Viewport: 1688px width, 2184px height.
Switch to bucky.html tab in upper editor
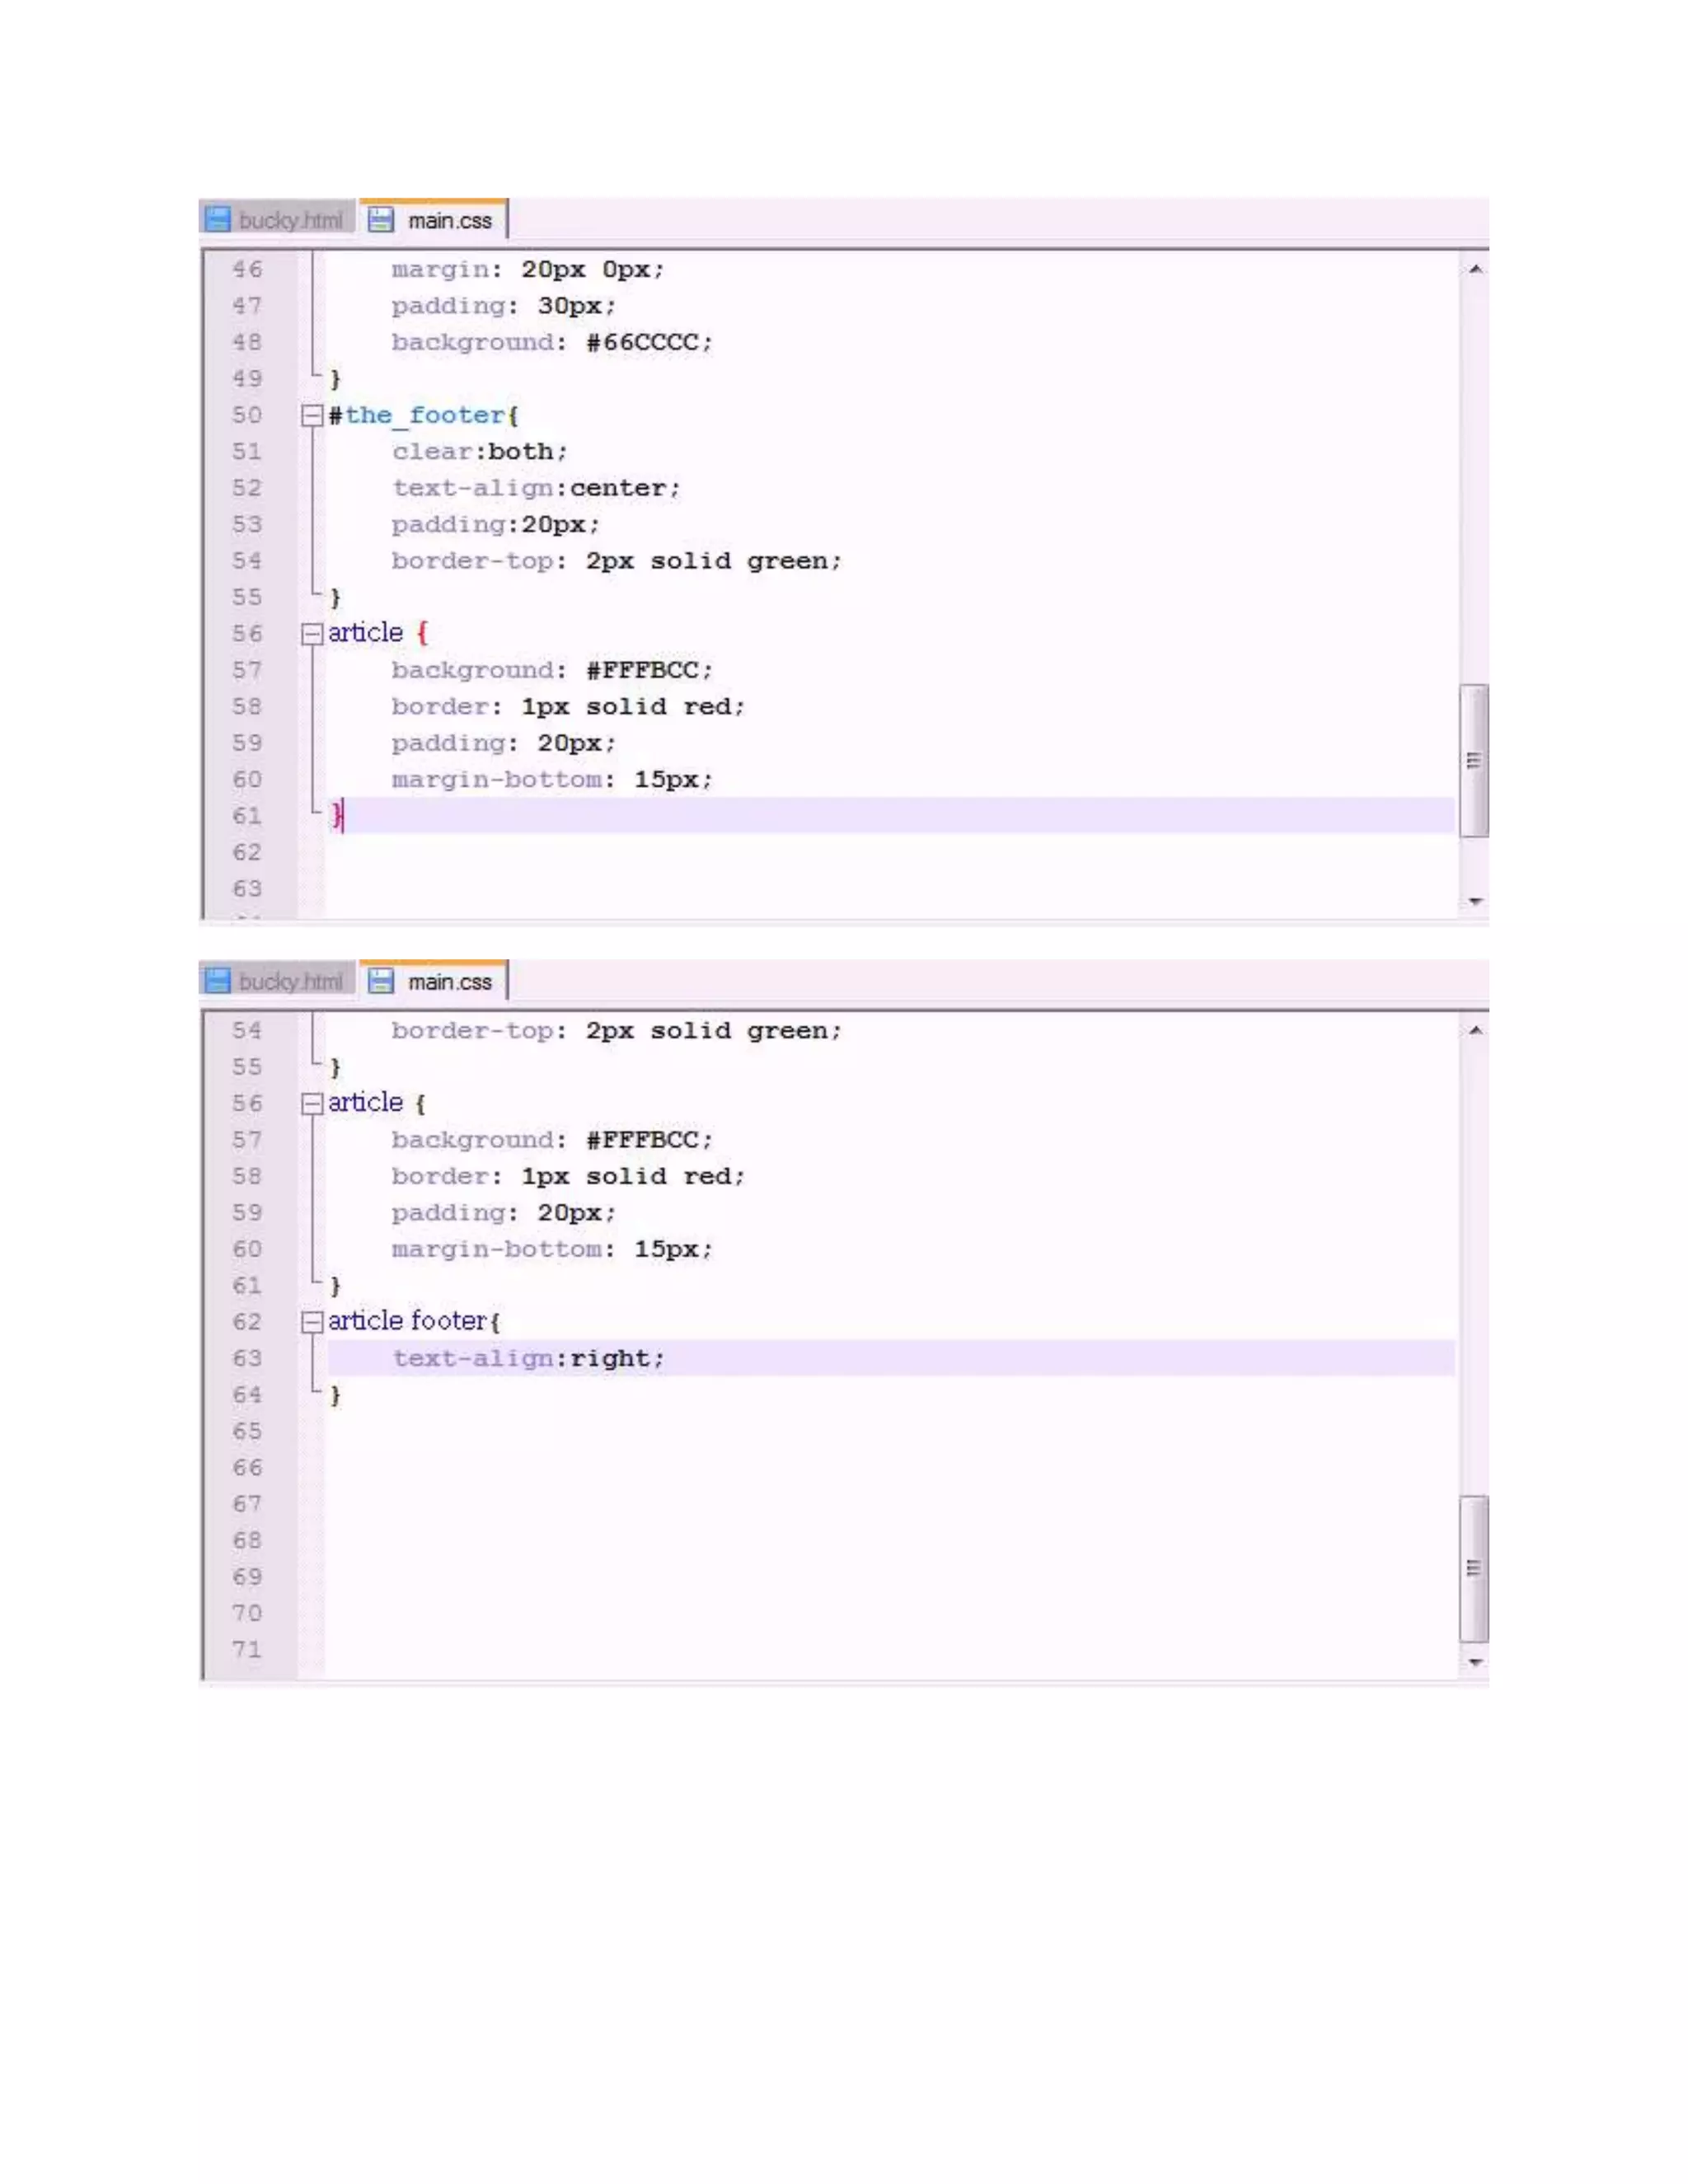click(x=278, y=220)
